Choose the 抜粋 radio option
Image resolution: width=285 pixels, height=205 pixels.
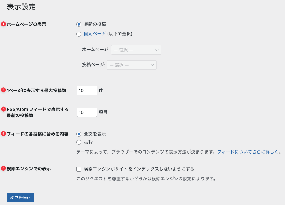coord(79,142)
